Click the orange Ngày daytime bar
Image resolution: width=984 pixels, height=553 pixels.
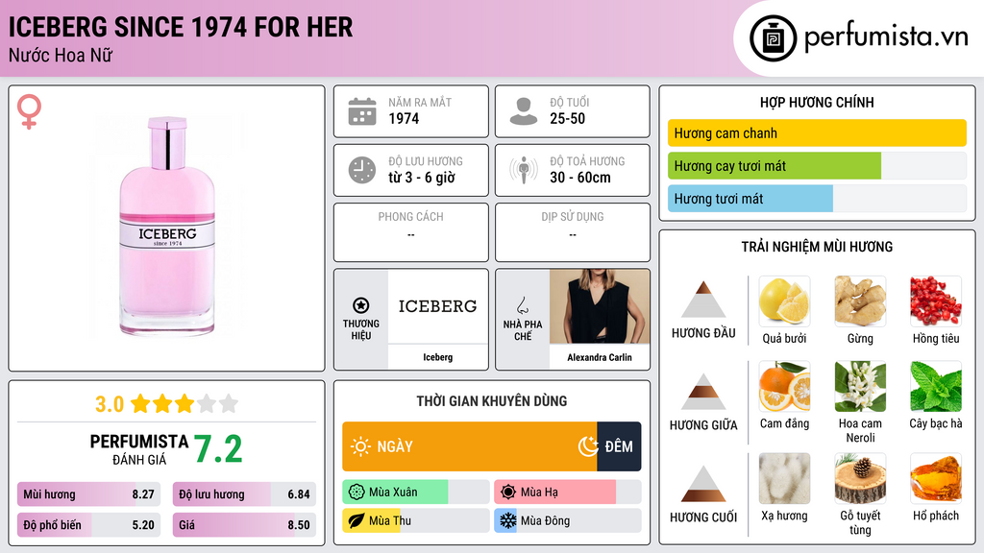(x=469, y=446)
